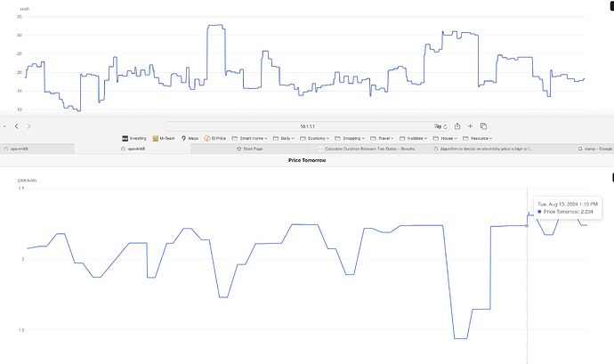Go back with the Safari back arrow
Screen dimensions: 614x364
click(x=16, y=126)
